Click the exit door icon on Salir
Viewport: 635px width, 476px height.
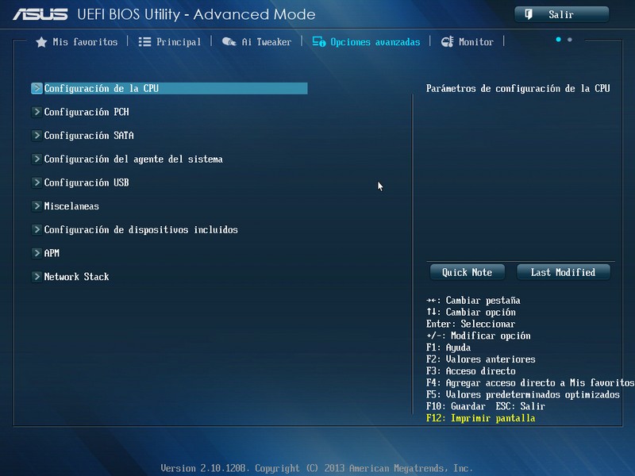(x=529, y=14)
